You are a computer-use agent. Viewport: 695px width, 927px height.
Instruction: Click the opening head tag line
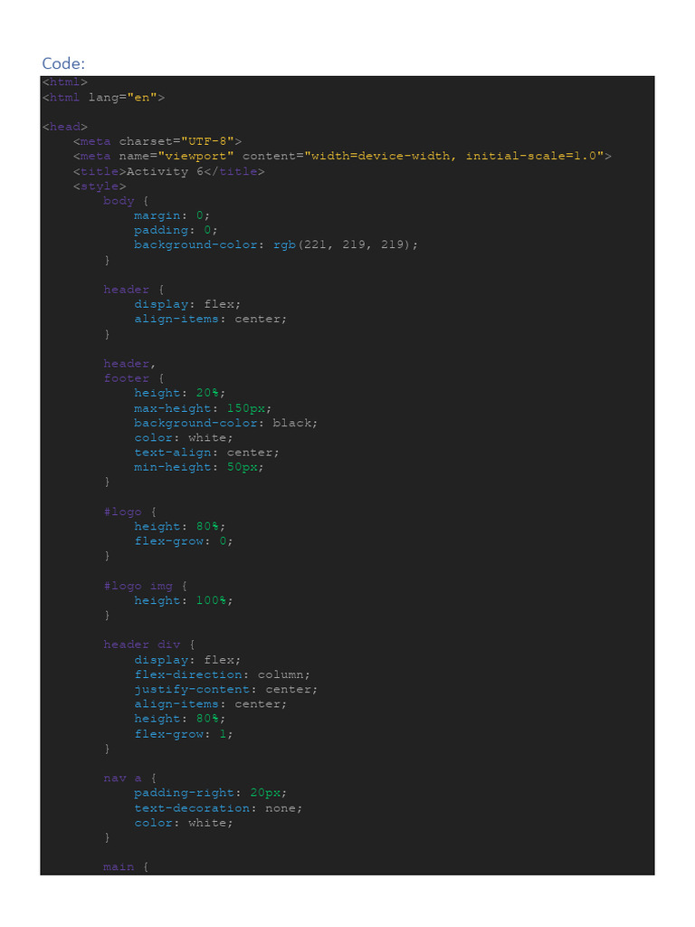tap(65, 127)
